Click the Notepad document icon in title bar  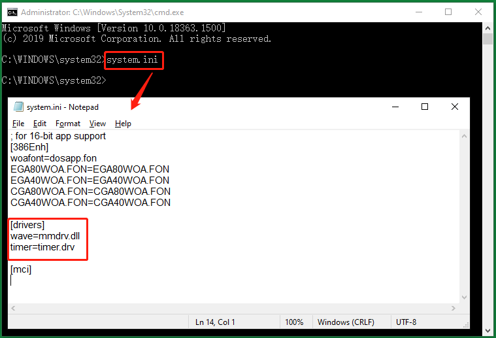[19, 107]
